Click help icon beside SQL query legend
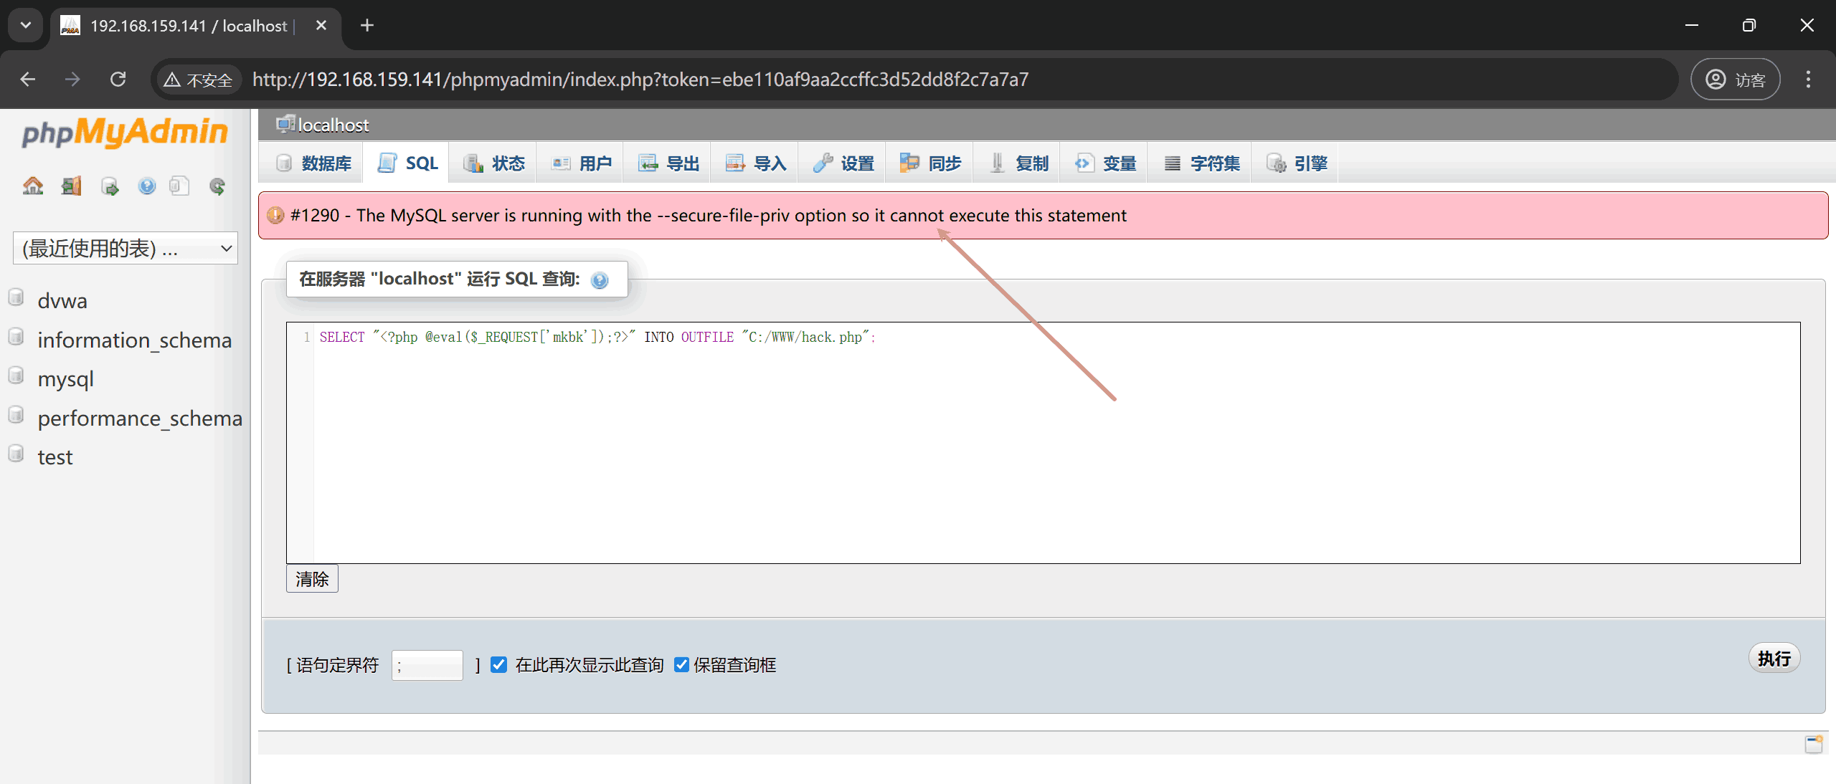The image size is (1836, 784). pyautogui.click(x=600, y=280)
